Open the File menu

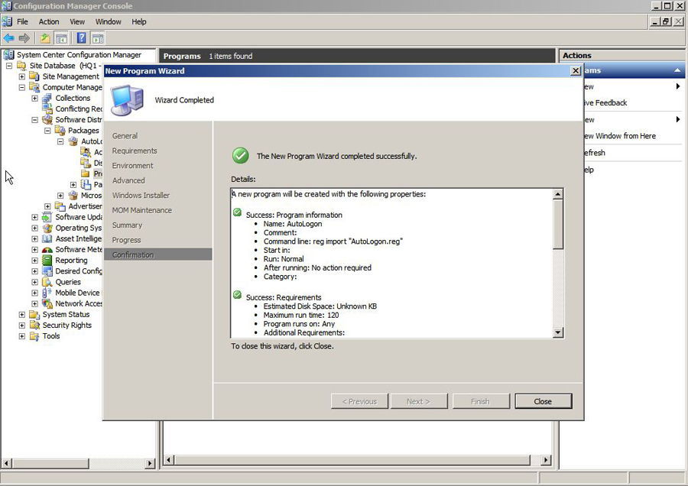click(x=22, y=21)
